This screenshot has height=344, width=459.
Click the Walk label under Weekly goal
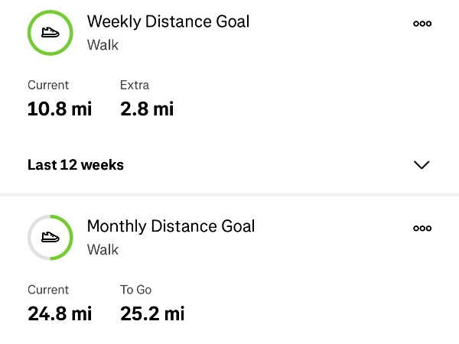103,45
